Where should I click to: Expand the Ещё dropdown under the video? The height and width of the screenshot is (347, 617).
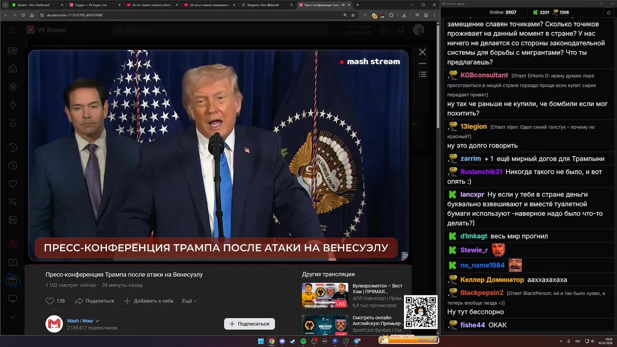189,301
